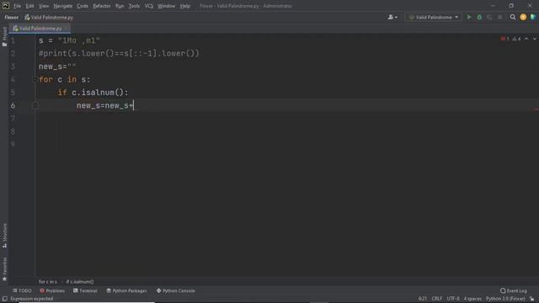The width and height of the screenshot is (539, 303).
Task: Open the File menu
Action: (17, 6)
